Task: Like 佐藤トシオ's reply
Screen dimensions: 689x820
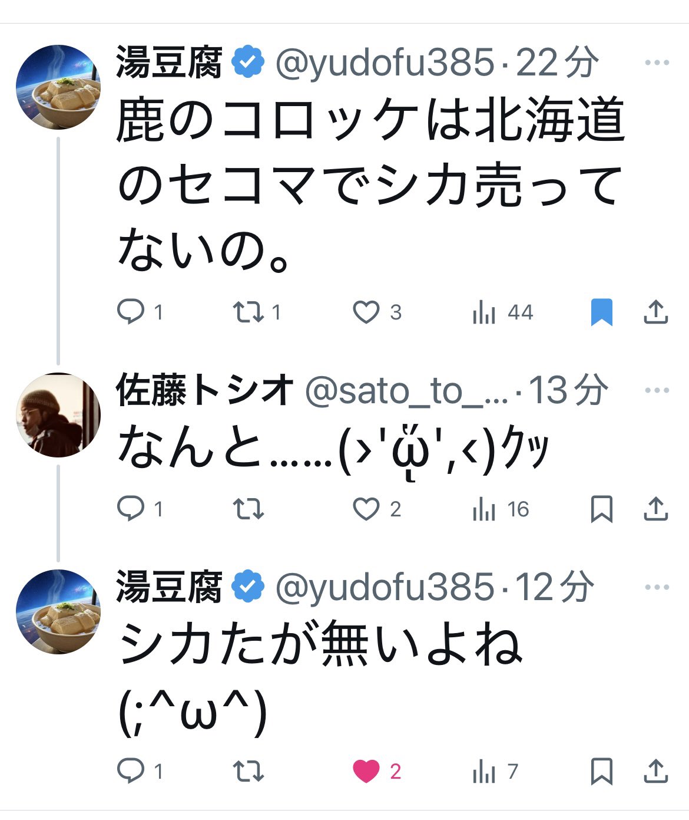Action: [366, 509]
